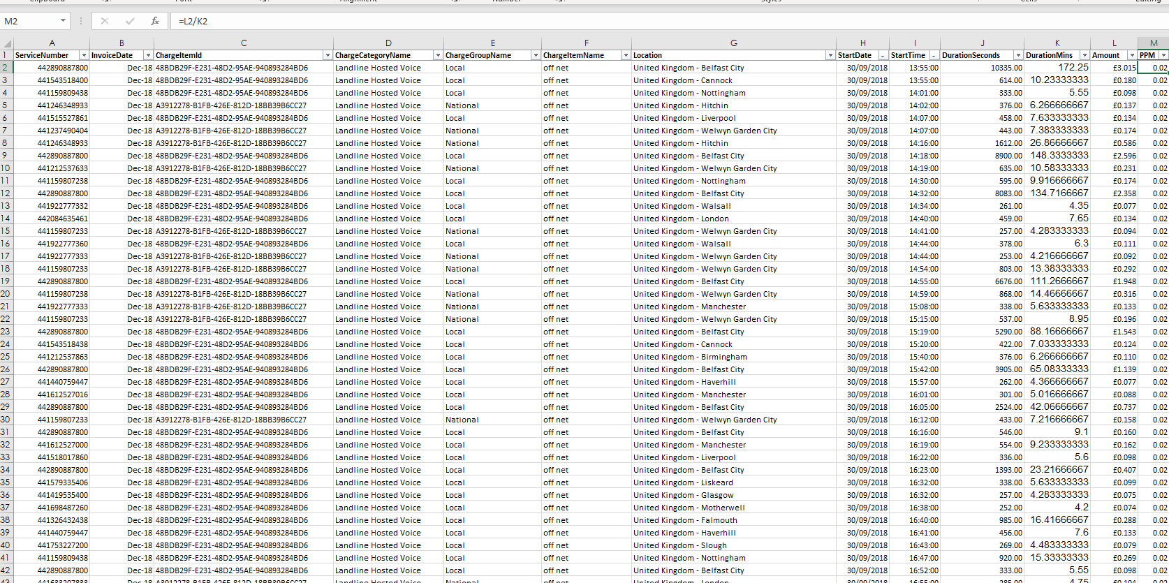Click the Enter checkmark icon in formula bar
The width and height of the screenshot is (1169, 583).
(130, 21)
